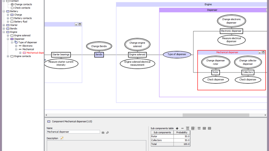Click sixth table icon in sub components toolbar
Screen dimensions: 269x151
tap(204, 128)
